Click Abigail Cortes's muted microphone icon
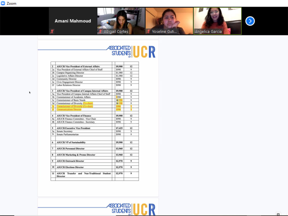Image resolution: width=288 pixels, height=216 pixels. pos(100,31)
